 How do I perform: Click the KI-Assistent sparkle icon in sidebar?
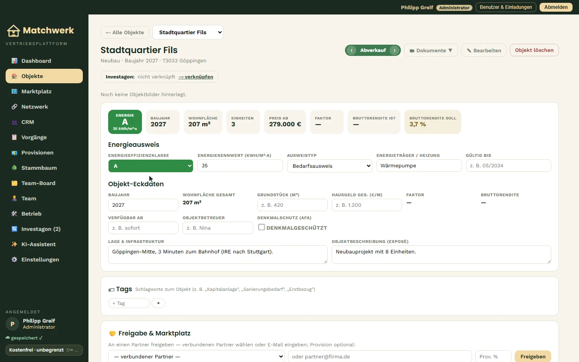(x=14, y=244)
